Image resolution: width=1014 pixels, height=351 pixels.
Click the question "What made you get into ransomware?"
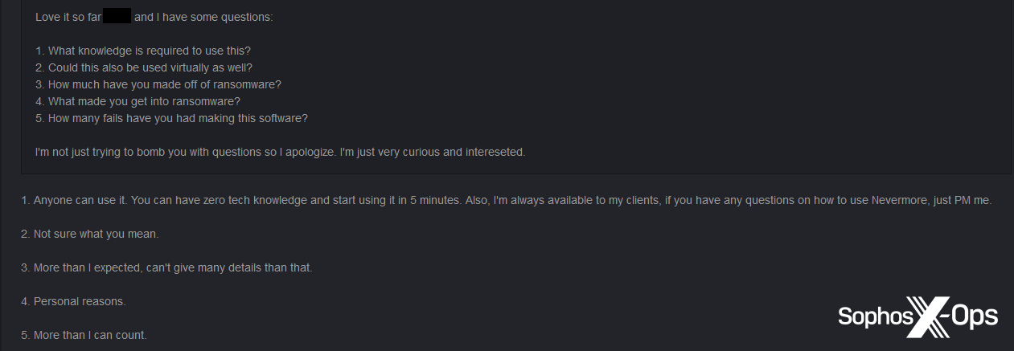tap(138, 101)
